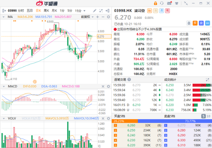Expand the chart to fullscreen
Screen dimensions: 212x148
101,11
